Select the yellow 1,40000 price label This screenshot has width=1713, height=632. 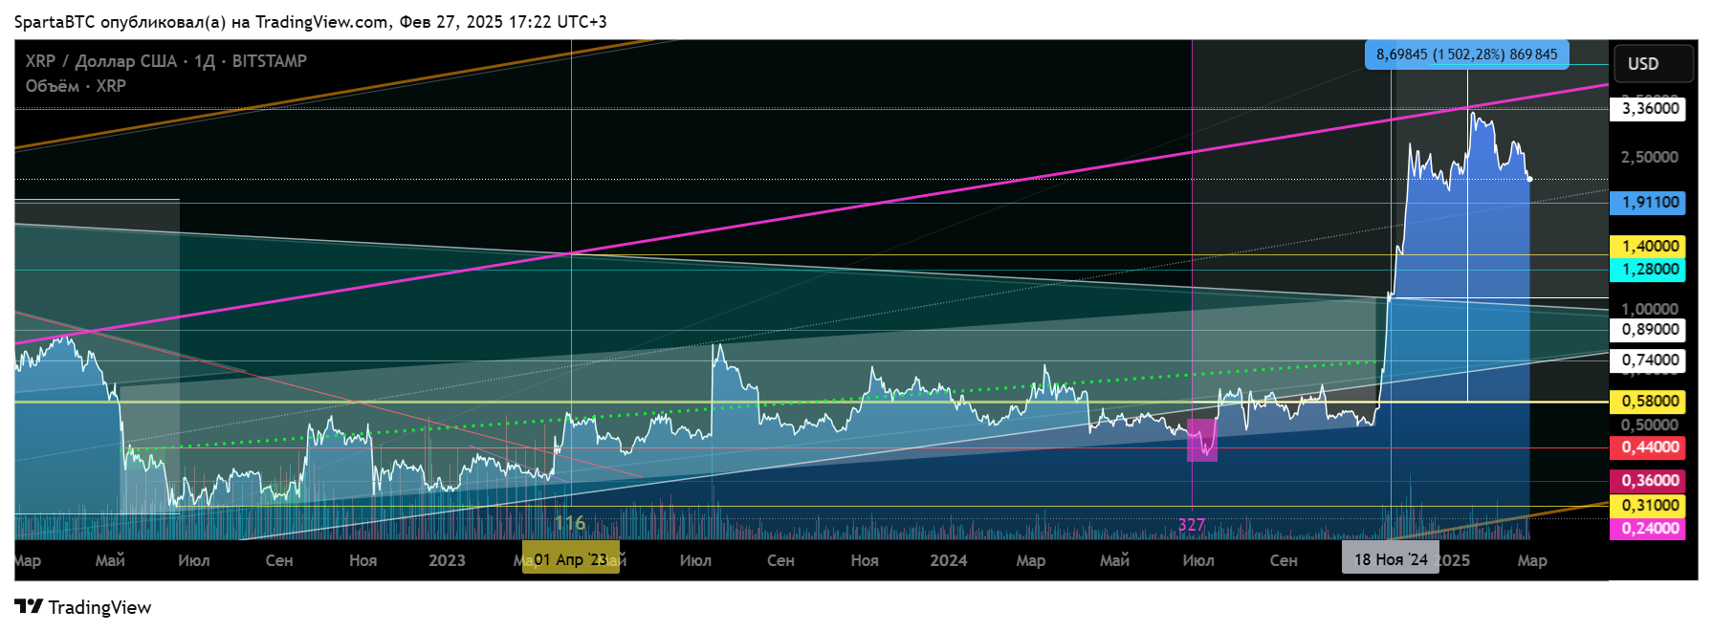tap(1650, 247)
